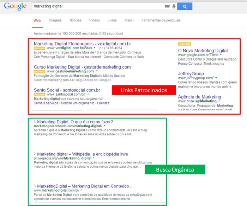Image resolution: width=247 pixels, height=206 pixels.
Task: Open the Wikipédia Marketing digital result
Action: (83, 154)
